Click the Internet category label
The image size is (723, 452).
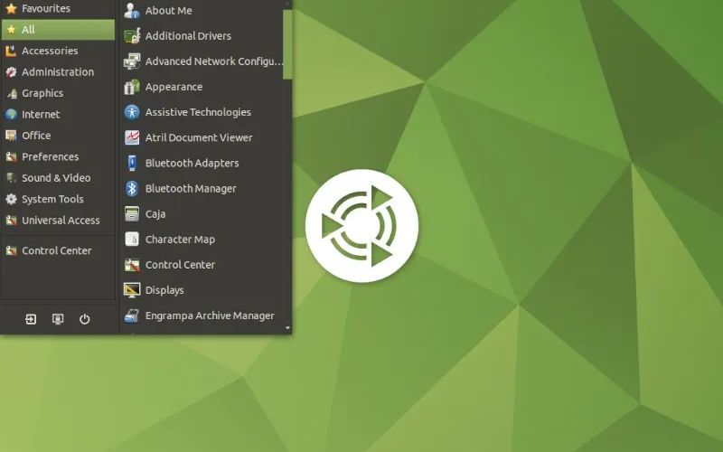[41, 115]
